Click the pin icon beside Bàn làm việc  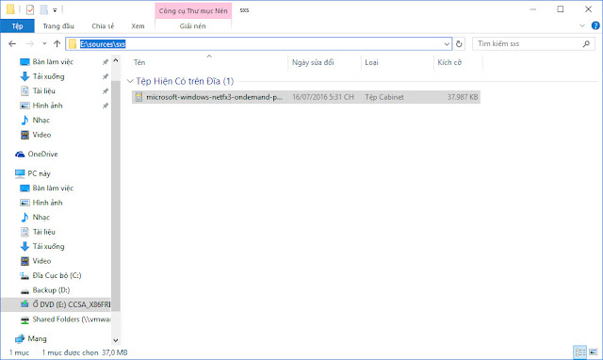105,62
